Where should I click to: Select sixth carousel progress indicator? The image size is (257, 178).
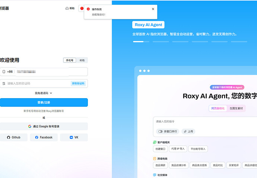239,42
